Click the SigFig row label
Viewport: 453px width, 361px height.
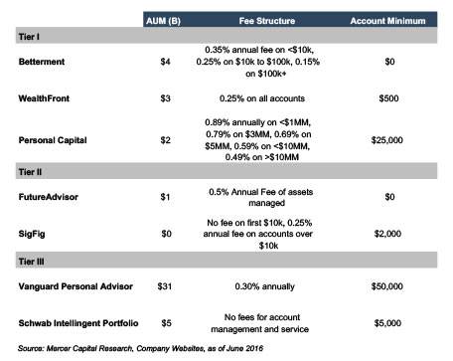(x=32, y=234)
